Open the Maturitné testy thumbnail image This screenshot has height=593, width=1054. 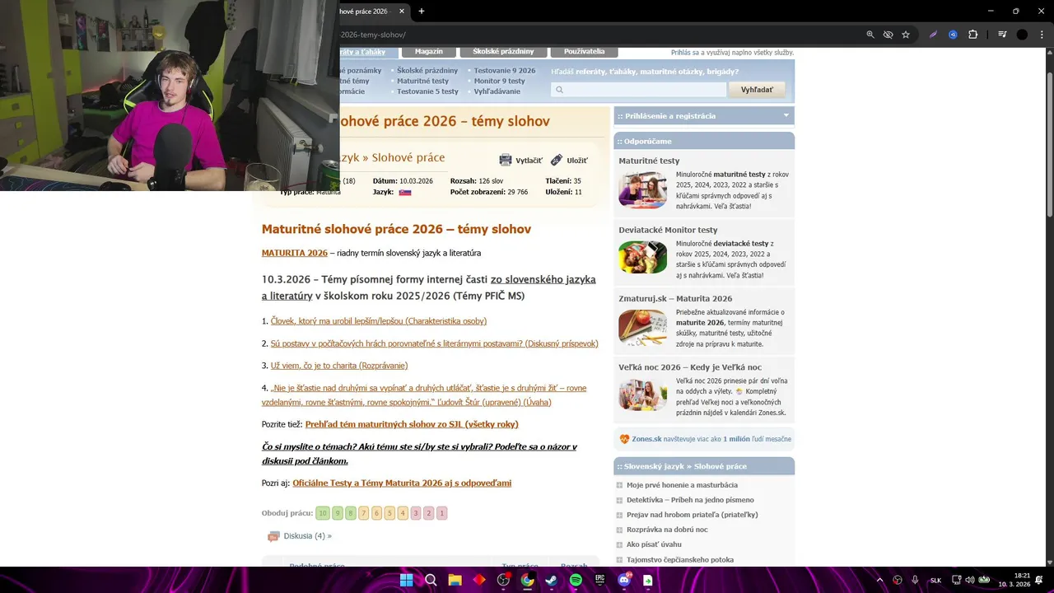(x=643, y=190)
